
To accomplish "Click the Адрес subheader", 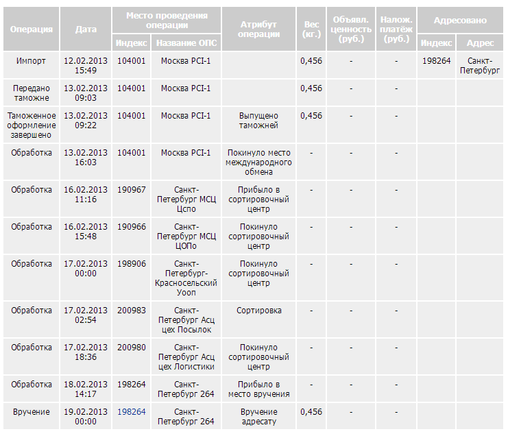I will pos(479,43).
